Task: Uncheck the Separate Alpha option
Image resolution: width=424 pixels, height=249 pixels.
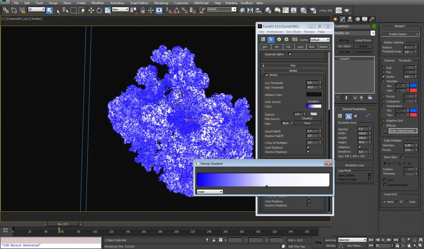Action: (x=290, y=54)
